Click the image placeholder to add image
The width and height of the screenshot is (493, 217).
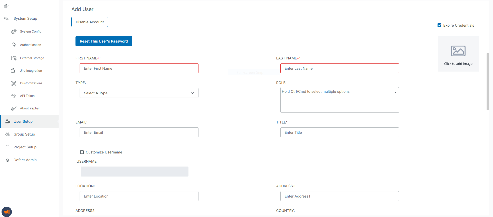tap(458, 54)
